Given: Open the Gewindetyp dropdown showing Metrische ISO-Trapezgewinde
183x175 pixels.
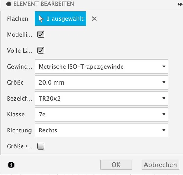Looking at the screenshot, I should click(x=101, y=66).
